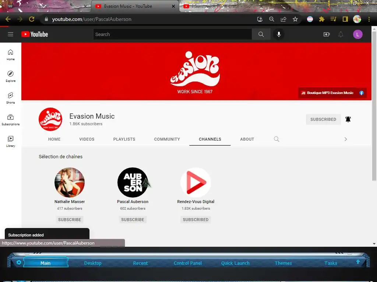Toggle the channel notification bell
Viewport: 377px width, 282px height.
coord(348,119)
